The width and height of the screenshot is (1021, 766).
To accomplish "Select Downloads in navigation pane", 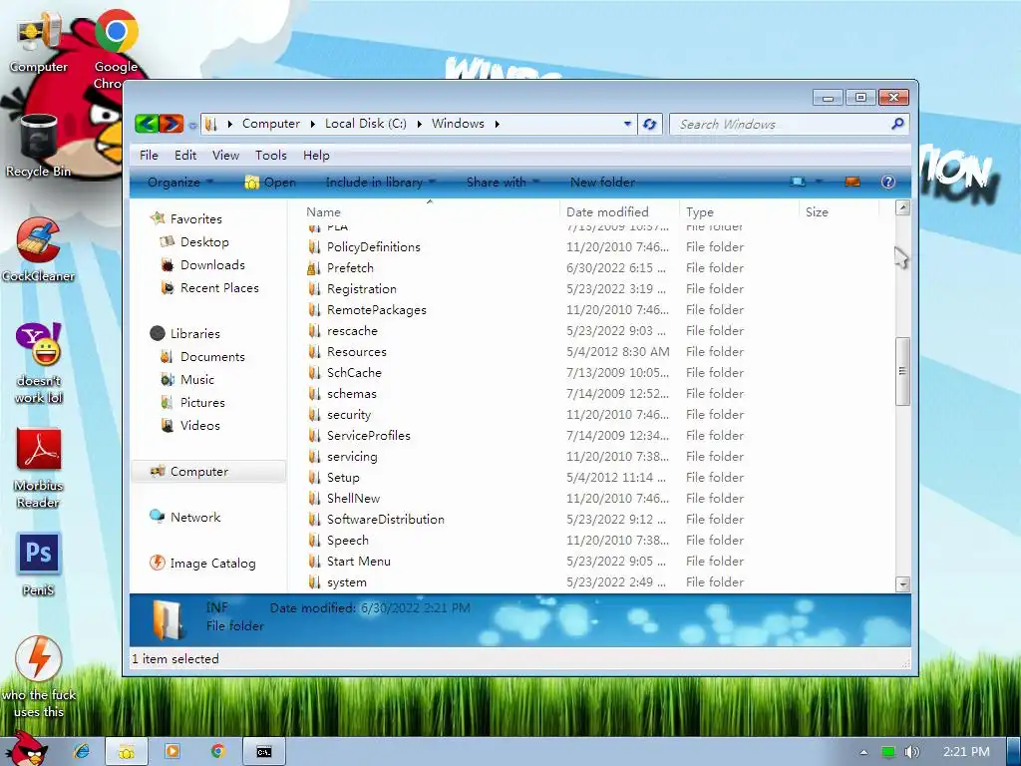I will pos(212,265).
